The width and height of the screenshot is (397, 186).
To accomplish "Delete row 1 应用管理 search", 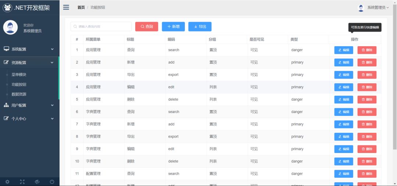I will [367, 50].
